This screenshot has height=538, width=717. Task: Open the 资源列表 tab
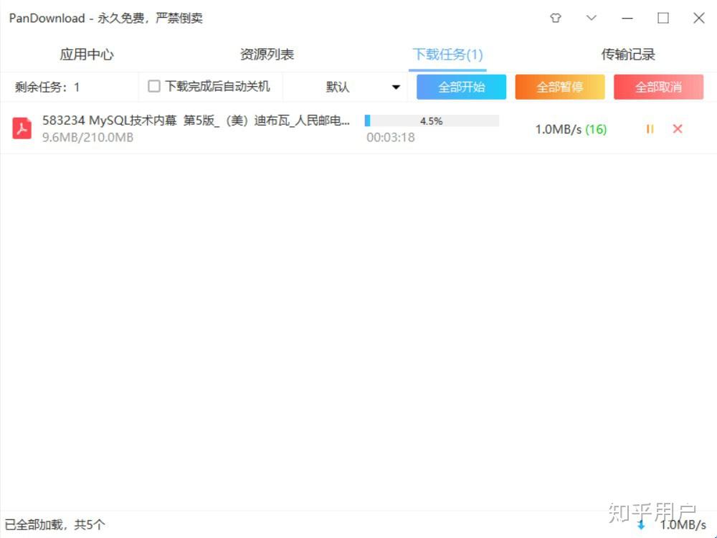[x=267, y=54]
